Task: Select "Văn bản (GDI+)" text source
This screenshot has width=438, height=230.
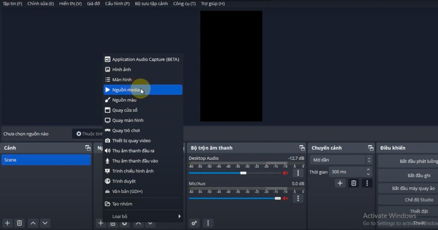Action: 127,191
